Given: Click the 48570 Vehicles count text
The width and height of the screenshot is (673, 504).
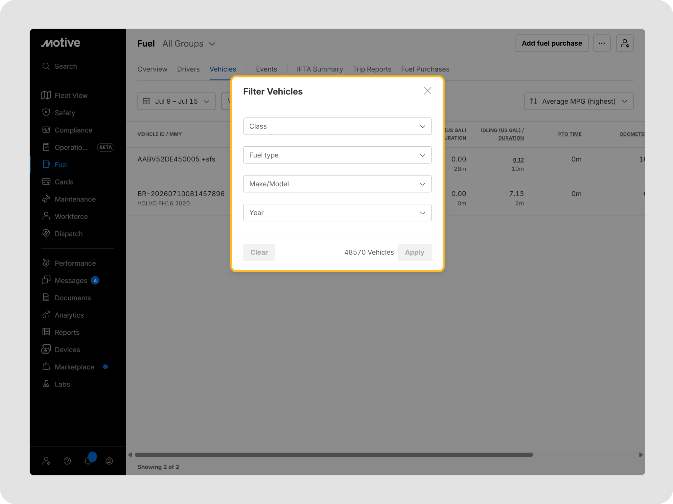Looking at the screenshot, I should pyautogui.click(x=369, y=252).
